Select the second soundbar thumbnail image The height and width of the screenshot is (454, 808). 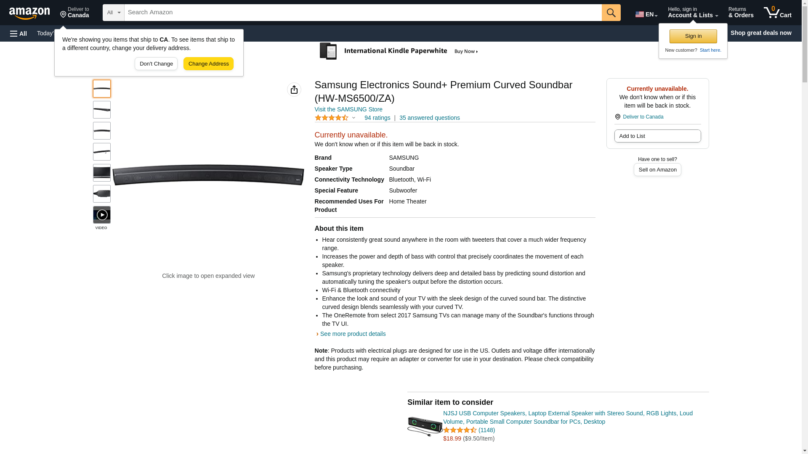point(102,110)
